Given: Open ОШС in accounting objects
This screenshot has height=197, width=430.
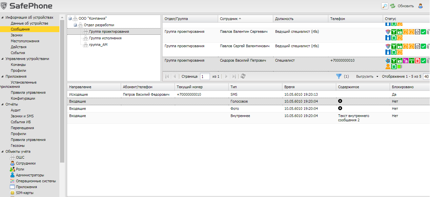Looking at the screenshot, I should (x=20, y=157).
